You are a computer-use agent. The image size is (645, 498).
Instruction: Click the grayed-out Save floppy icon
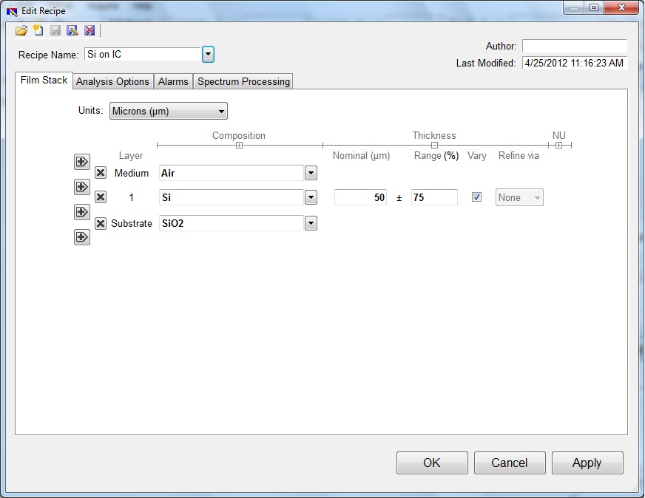click(x=55, y=30)
